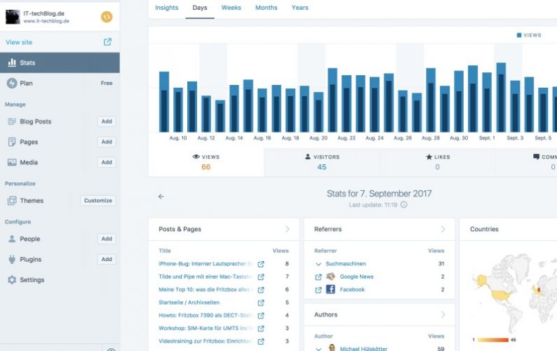This screenshot has height=351, width=557.
Task: Open external link for the Meine Top 10 post
Action: point(261,290)
